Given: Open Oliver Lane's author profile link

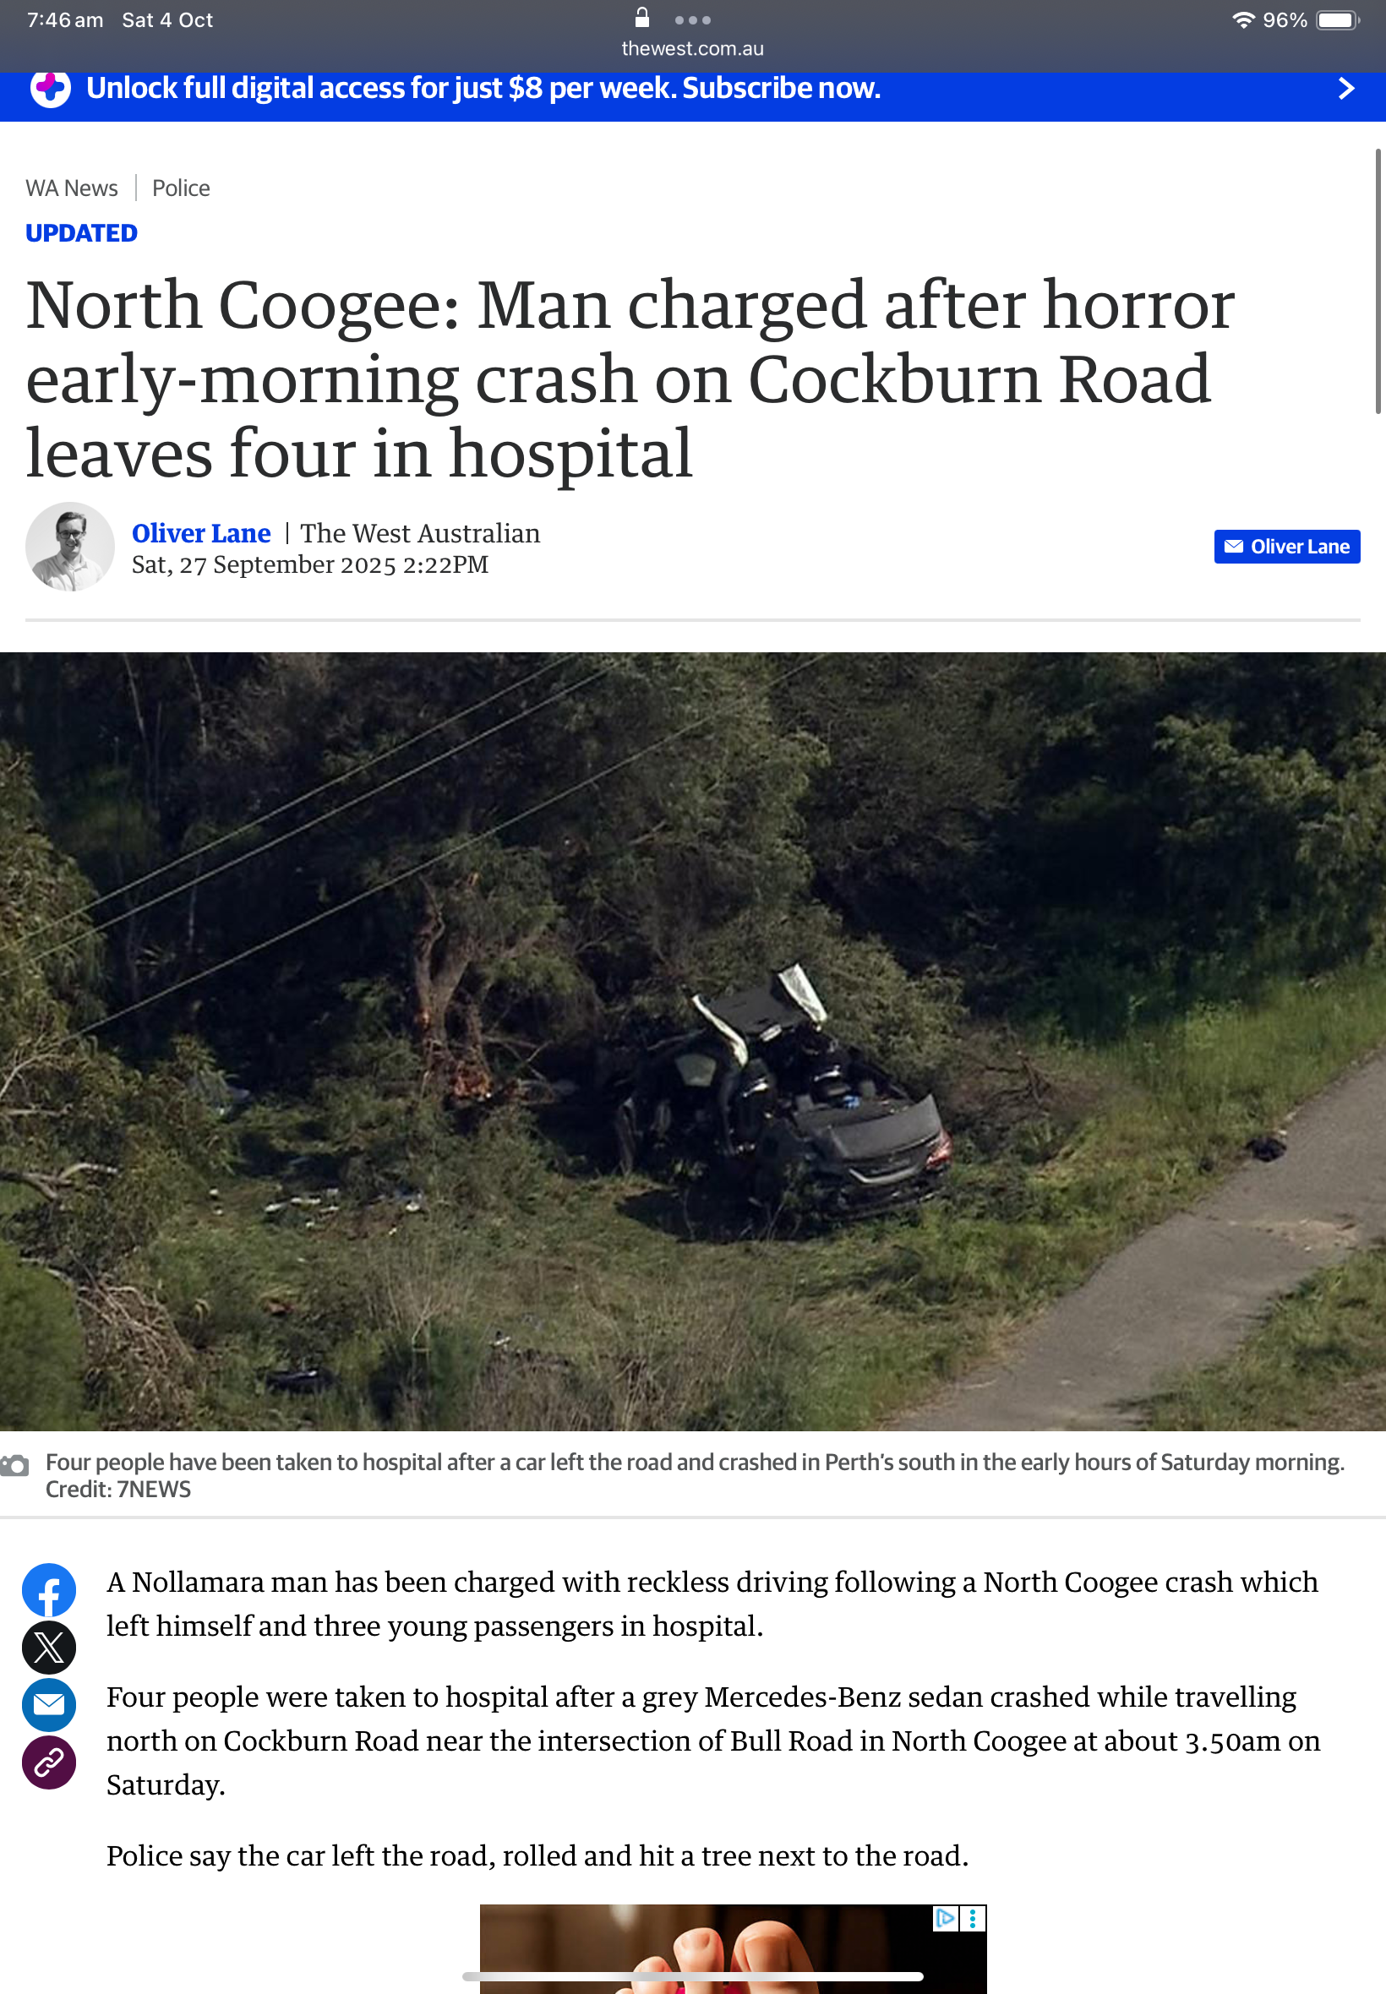Looking at the screenshot, I should pyautogui.click(x=201, y=533).
